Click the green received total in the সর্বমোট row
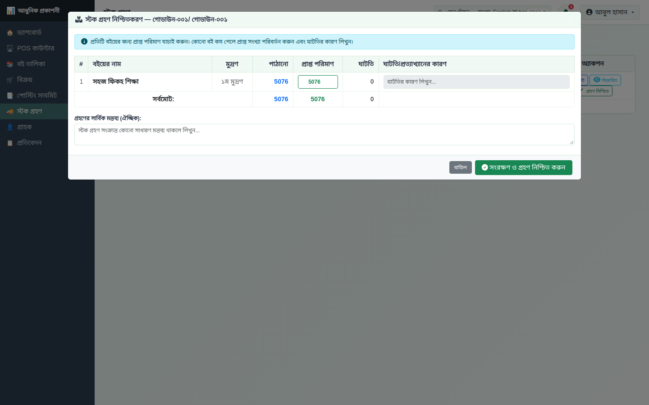 click(x=318, y=99)
